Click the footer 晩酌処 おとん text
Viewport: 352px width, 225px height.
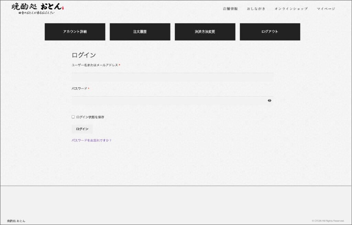pyautogui.click(x=16, y=221)
